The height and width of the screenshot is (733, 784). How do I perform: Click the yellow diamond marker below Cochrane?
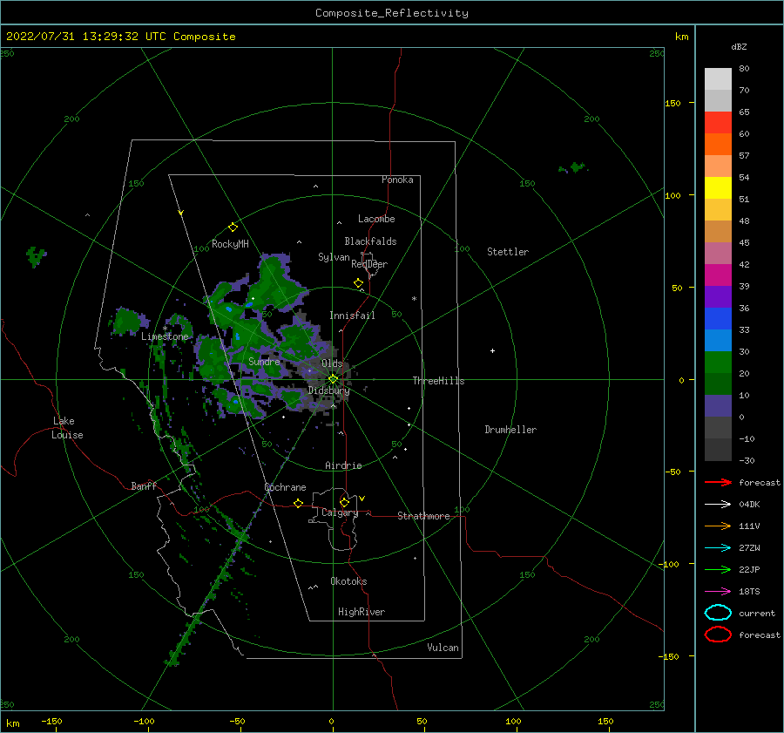pyautogui.click(x=299, y=503)
